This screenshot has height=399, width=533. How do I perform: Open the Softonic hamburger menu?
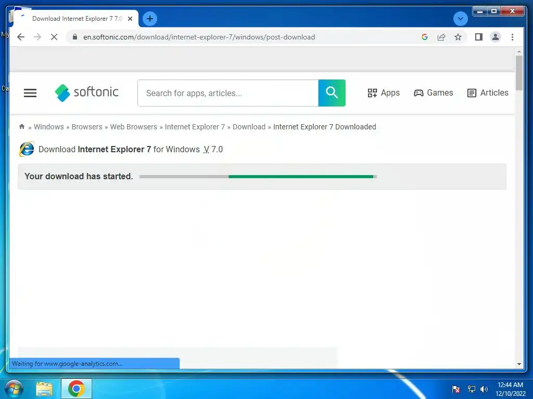coord(30,92)
